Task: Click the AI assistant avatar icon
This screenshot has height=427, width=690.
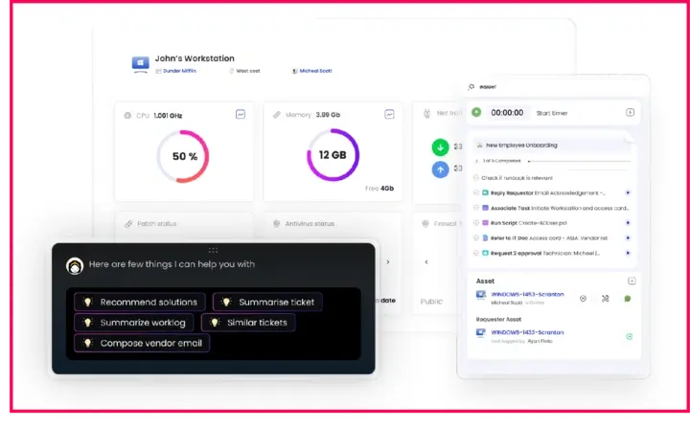Action: pyautogui.click(x=75, y=265)
